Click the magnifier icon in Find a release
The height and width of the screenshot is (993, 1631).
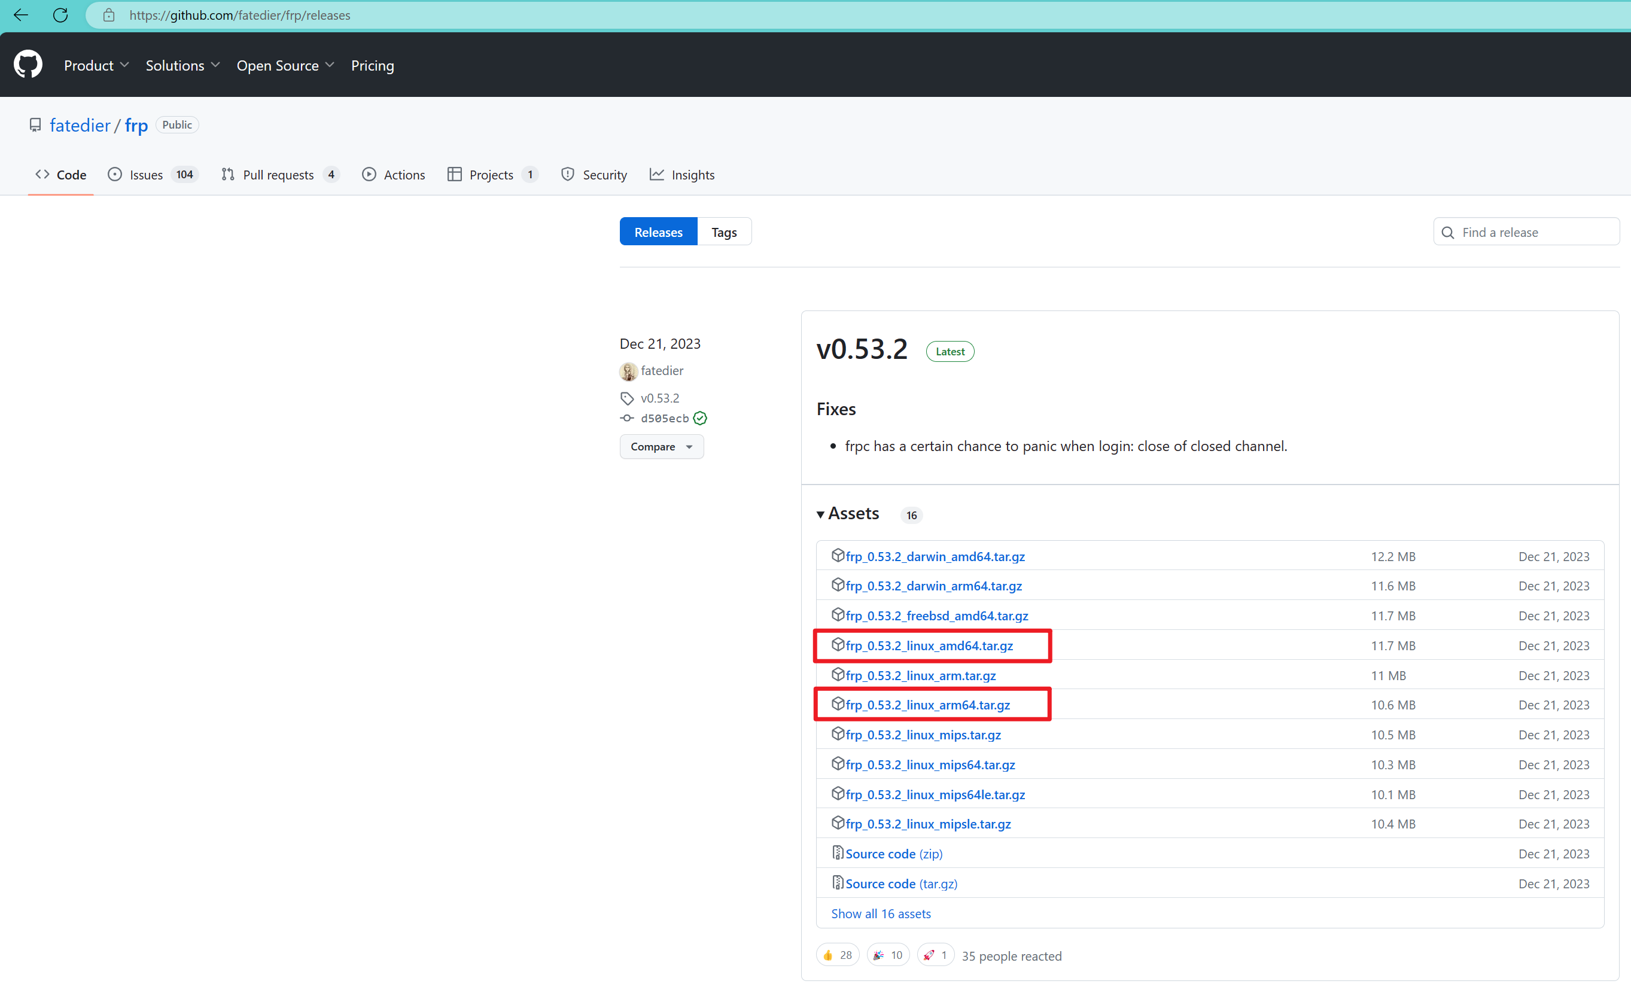point(1448,232)
